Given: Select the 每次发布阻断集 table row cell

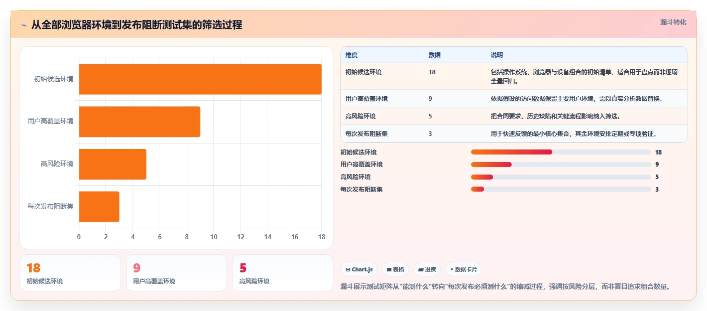Looking at the screenshot, I should (x=367, y=134).
